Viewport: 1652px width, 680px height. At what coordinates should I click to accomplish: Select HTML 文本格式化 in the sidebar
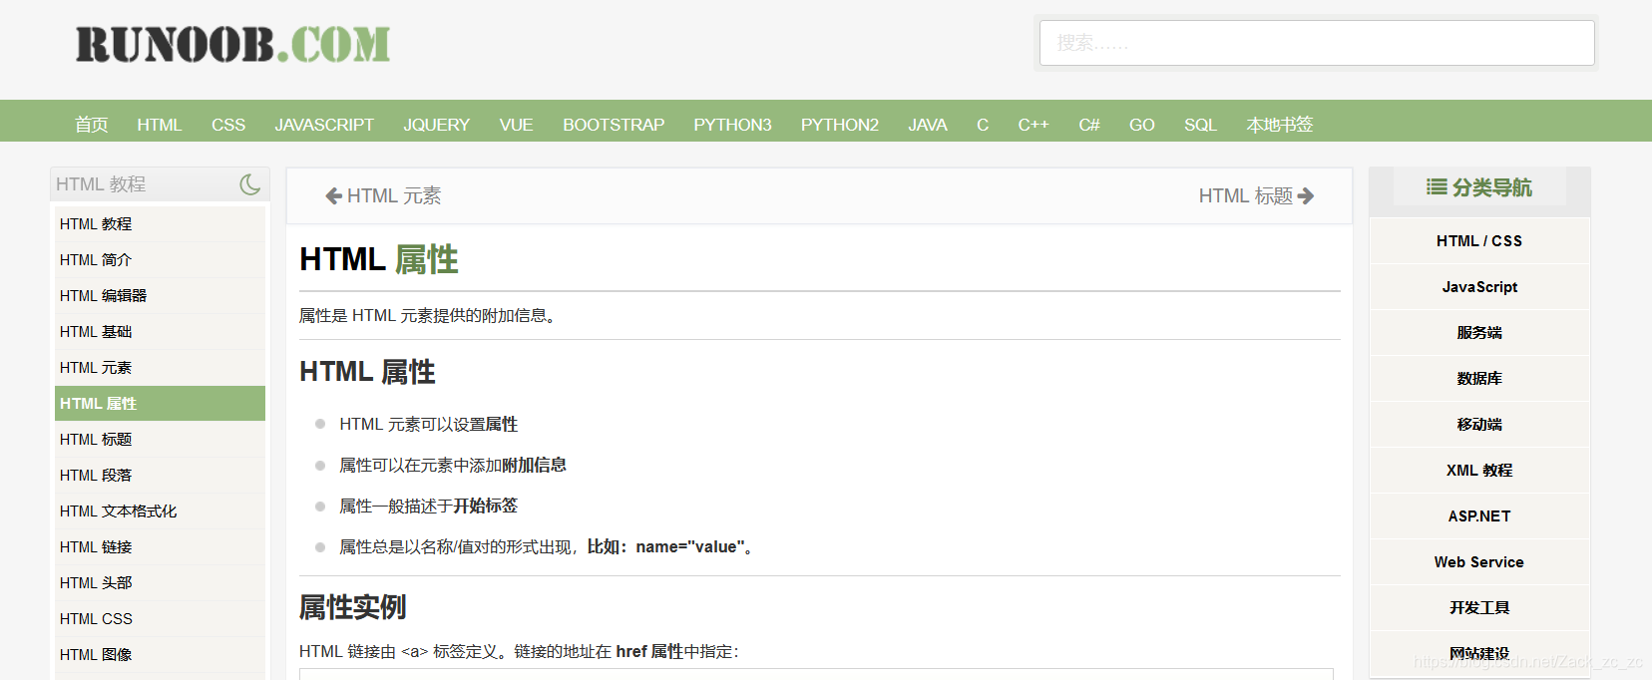[160, 511]
